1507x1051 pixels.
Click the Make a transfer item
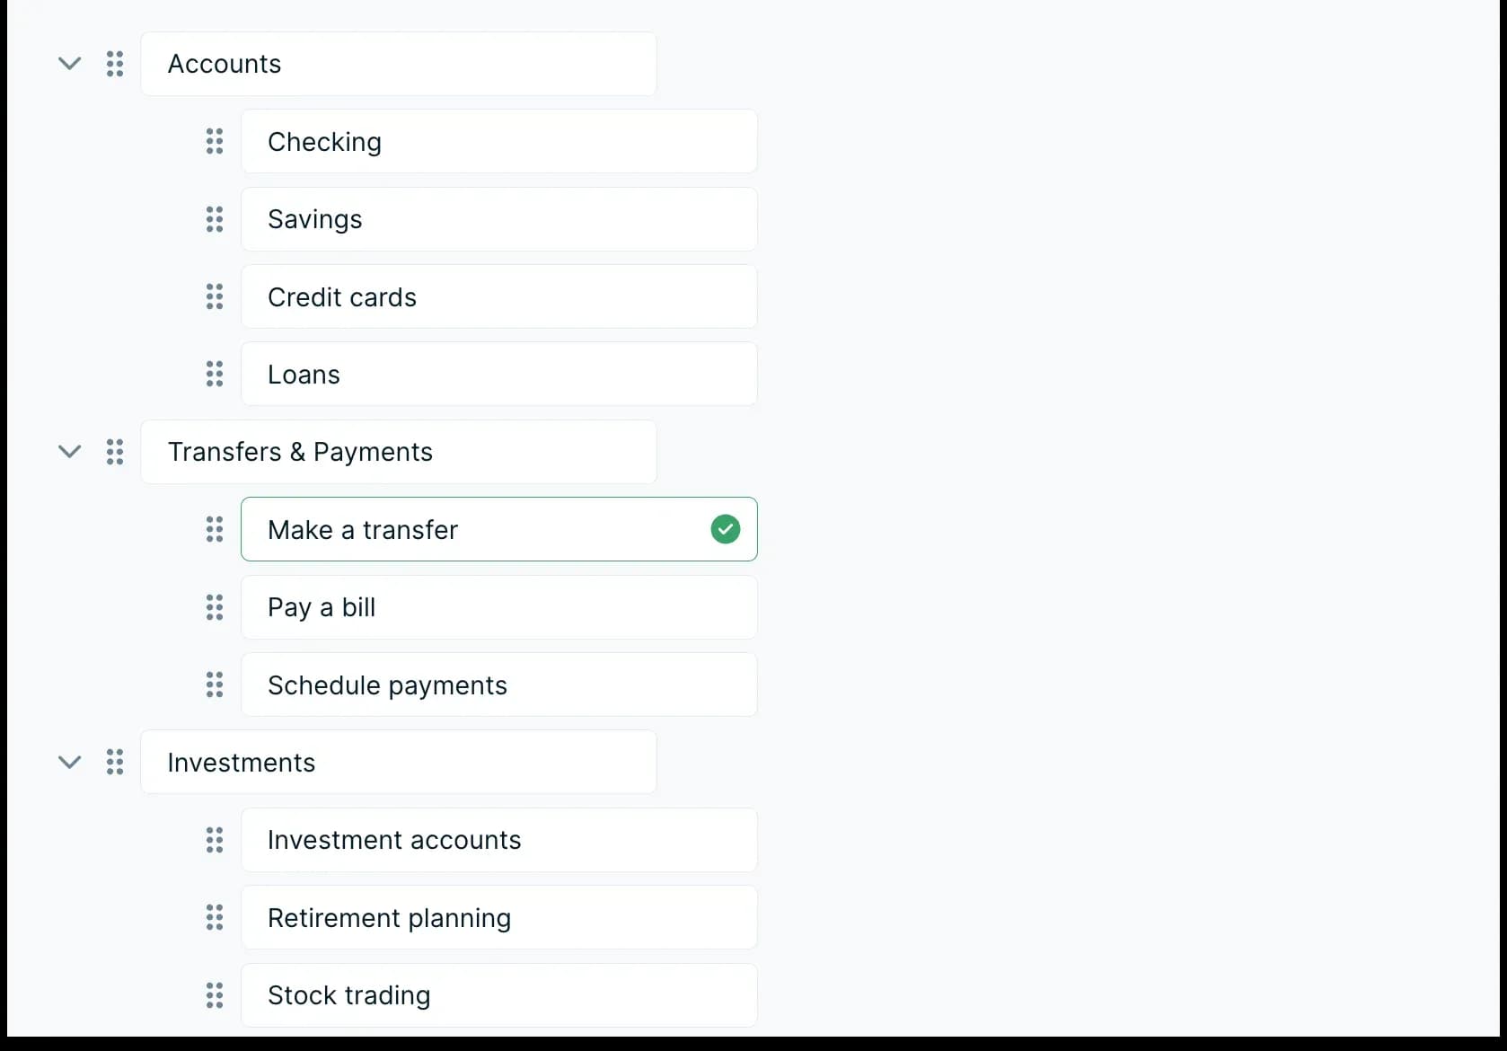[476, 529]
